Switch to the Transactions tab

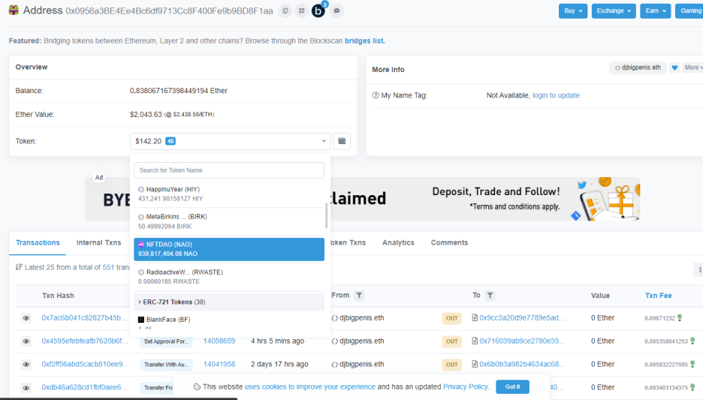pos(38,243)
